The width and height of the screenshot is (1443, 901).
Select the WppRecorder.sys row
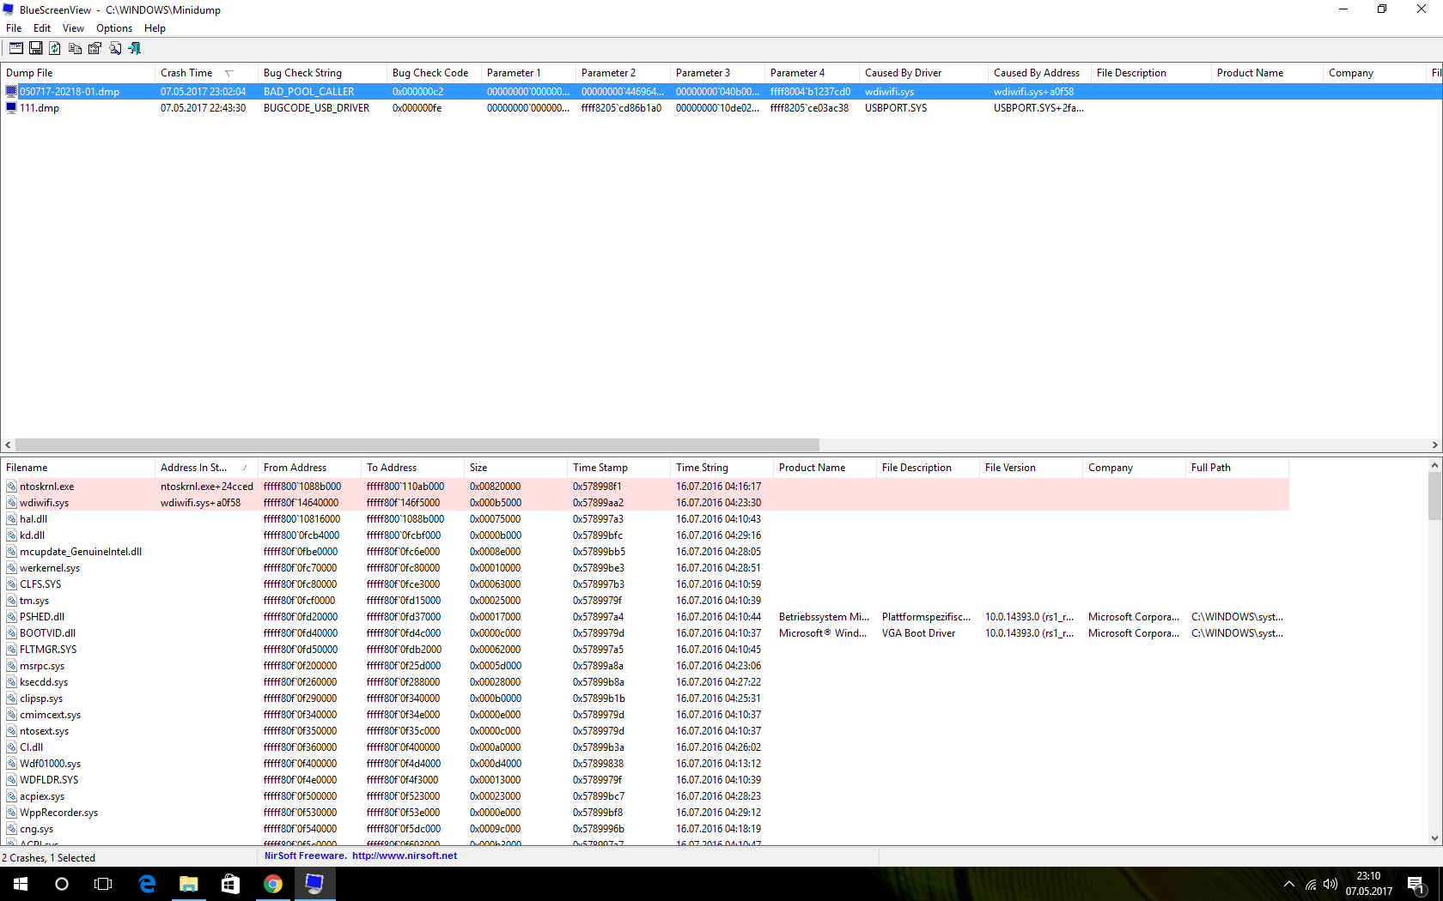click(x=644, y=813)
